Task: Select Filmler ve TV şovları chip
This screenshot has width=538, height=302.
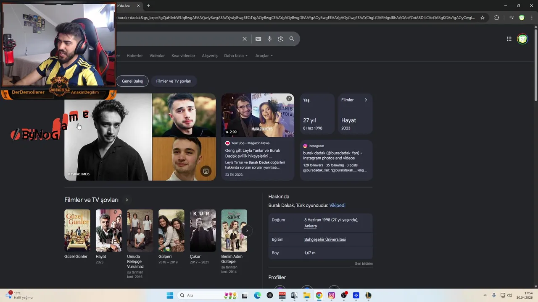Action: click(x=174, y=81)
